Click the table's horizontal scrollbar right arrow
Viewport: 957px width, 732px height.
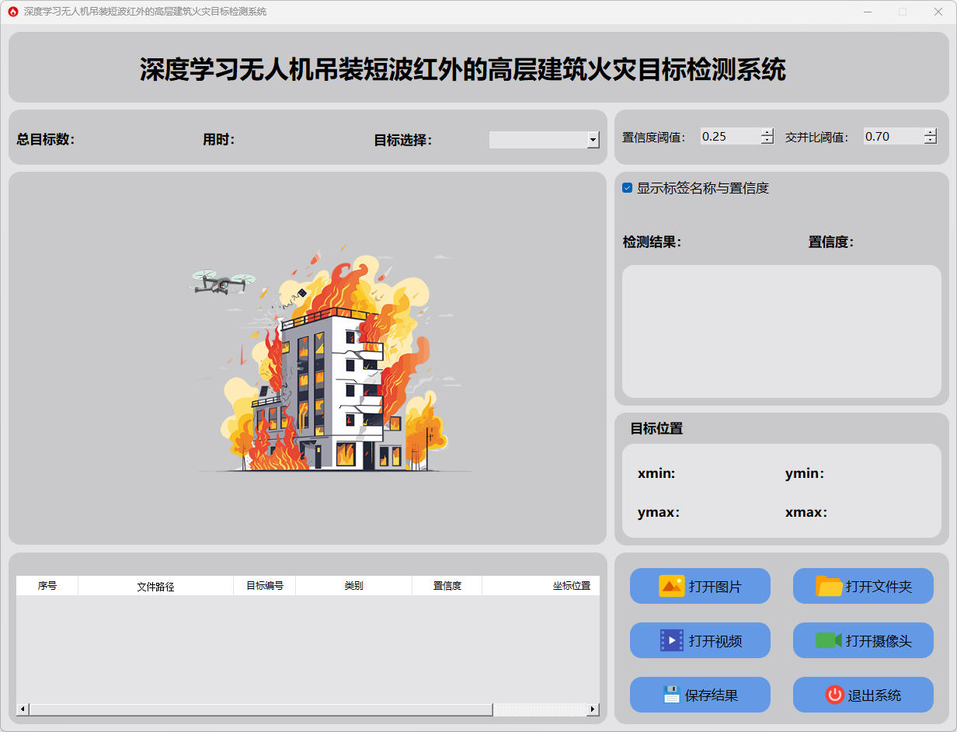593,709
